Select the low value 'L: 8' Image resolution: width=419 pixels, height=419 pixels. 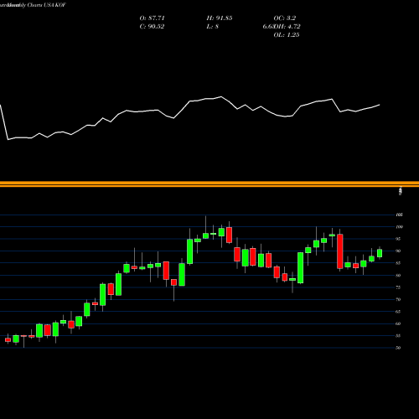click(212, 26)
